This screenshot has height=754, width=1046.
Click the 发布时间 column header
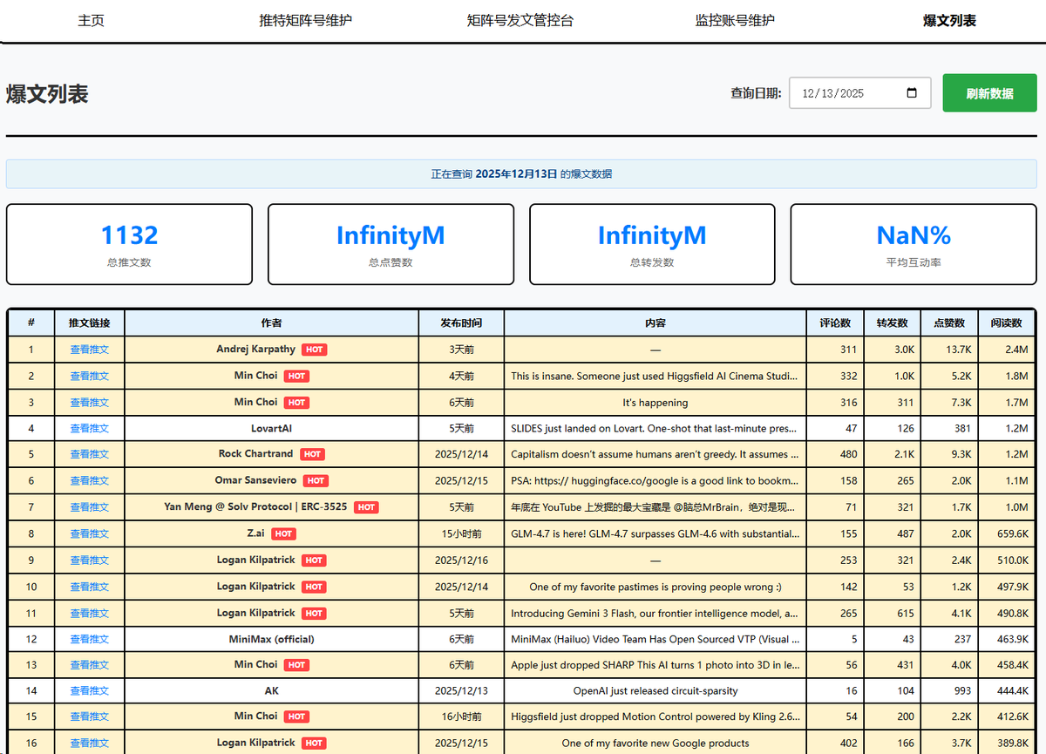[461, 323]
